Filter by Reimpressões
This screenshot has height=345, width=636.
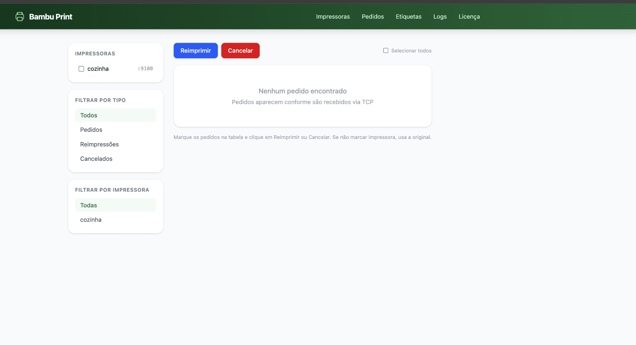[116, 144]
